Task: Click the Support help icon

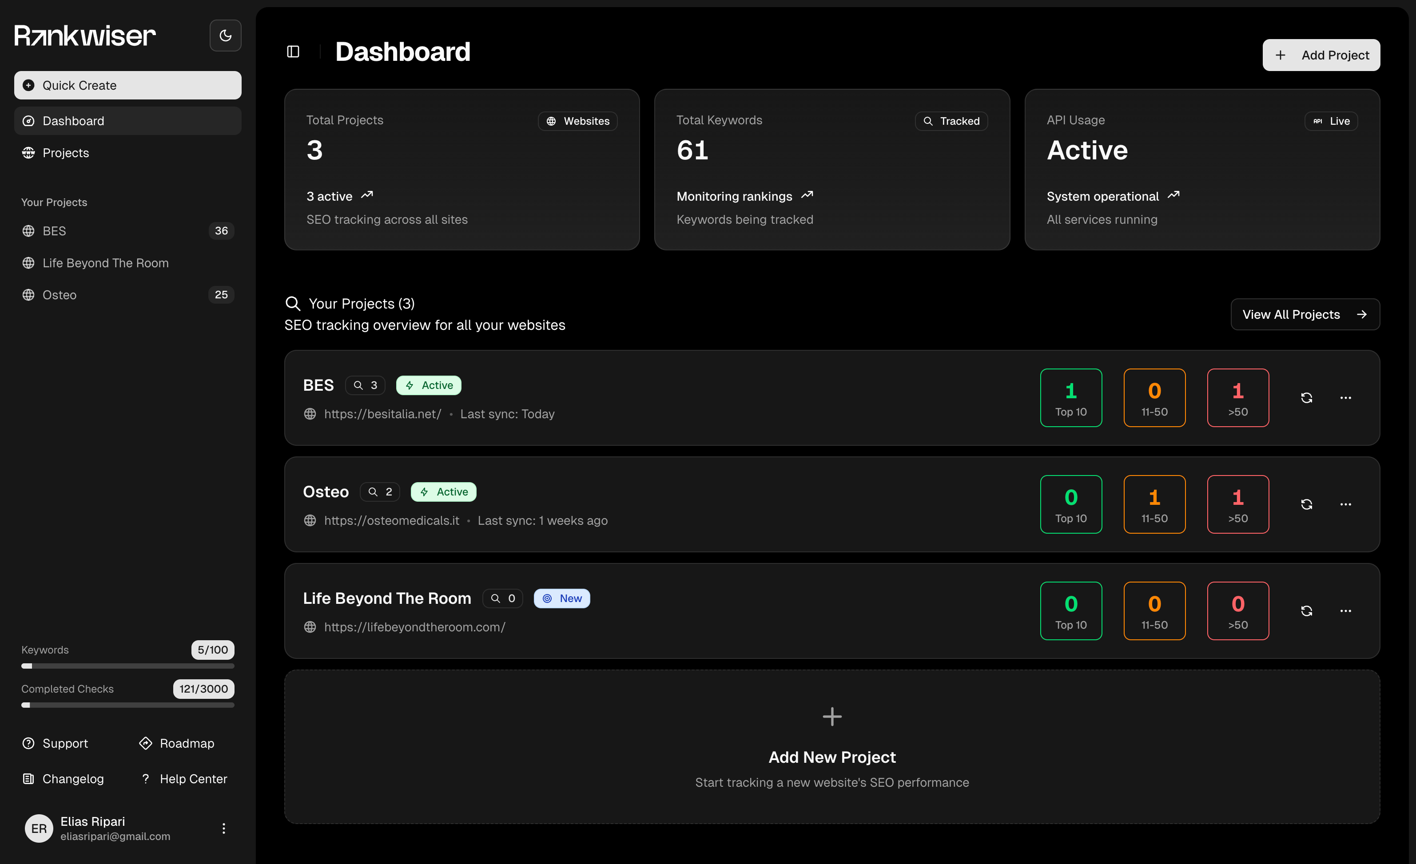Action: [28, 743]
